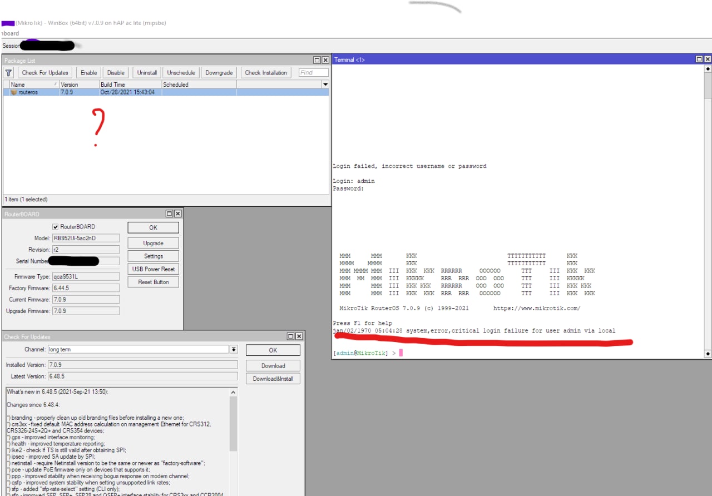Click OK in Check For Updates window
This screenshot has width=712, height=496.
(x=273, y=350)
